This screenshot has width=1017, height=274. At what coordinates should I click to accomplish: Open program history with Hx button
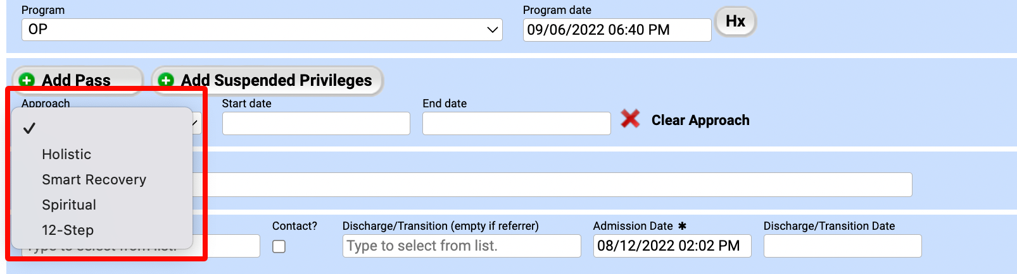[735, 21]
